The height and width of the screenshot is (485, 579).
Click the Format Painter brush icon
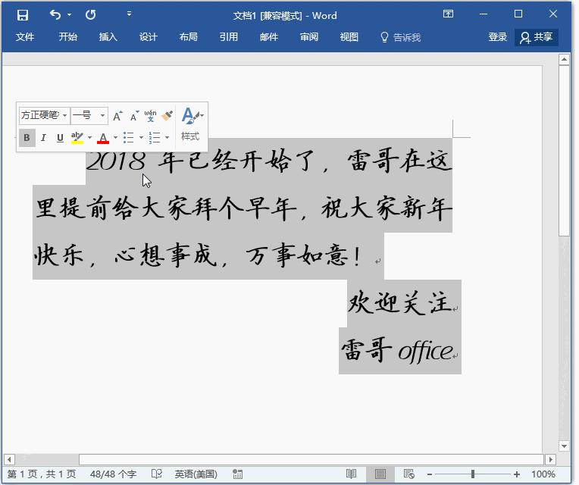tap(167, 115)
